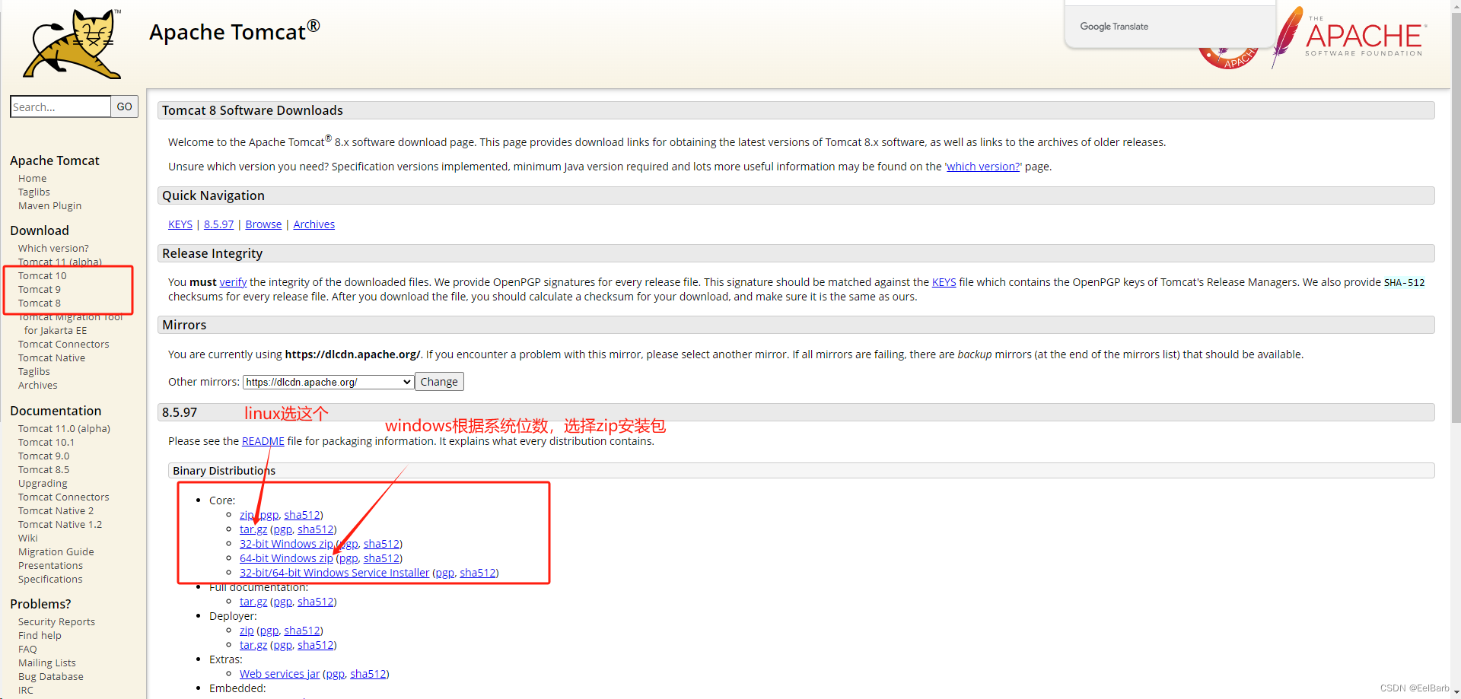The height and width of the screenshot is (699, 1461).
Task: Download the 64-bit Windows zip
Action: 286,558
